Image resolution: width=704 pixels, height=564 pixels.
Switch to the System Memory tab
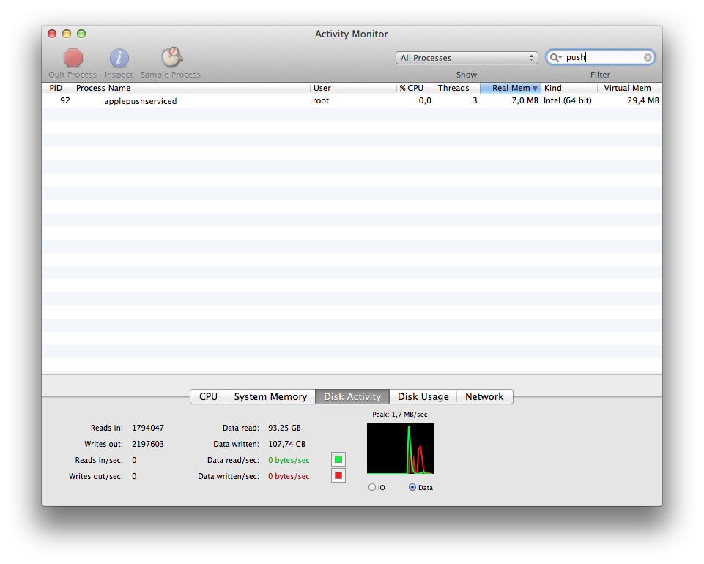[x=271, y=396]
